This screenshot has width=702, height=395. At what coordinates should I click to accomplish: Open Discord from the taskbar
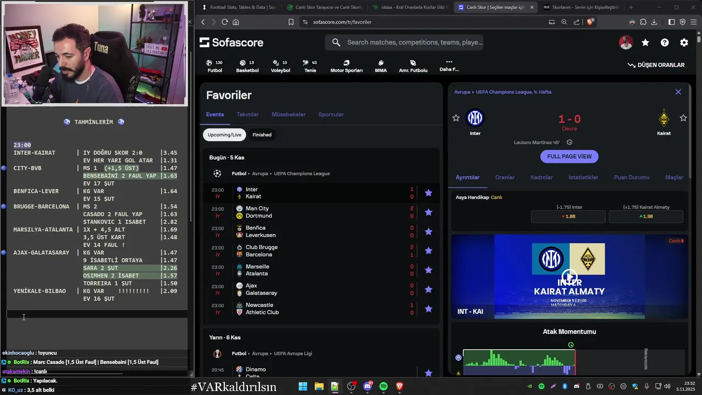(x=367, y=387)
